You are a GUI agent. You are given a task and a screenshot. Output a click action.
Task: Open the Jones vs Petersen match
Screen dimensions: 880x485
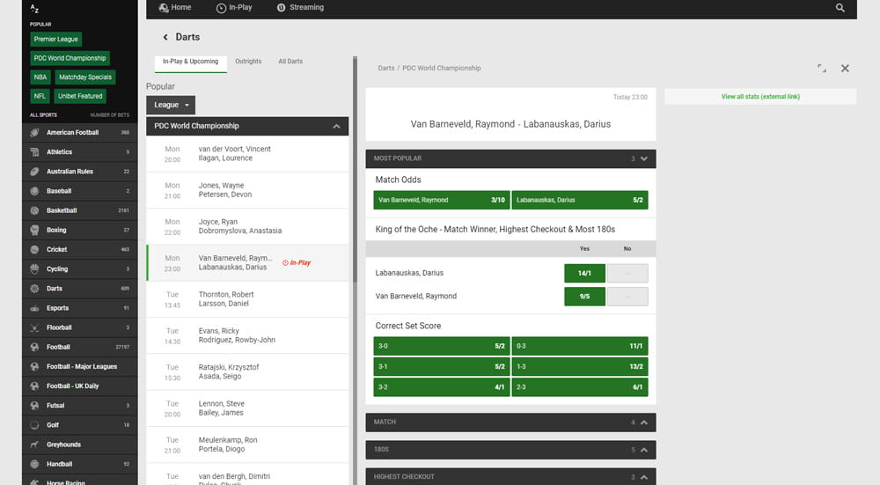point(247,190)
